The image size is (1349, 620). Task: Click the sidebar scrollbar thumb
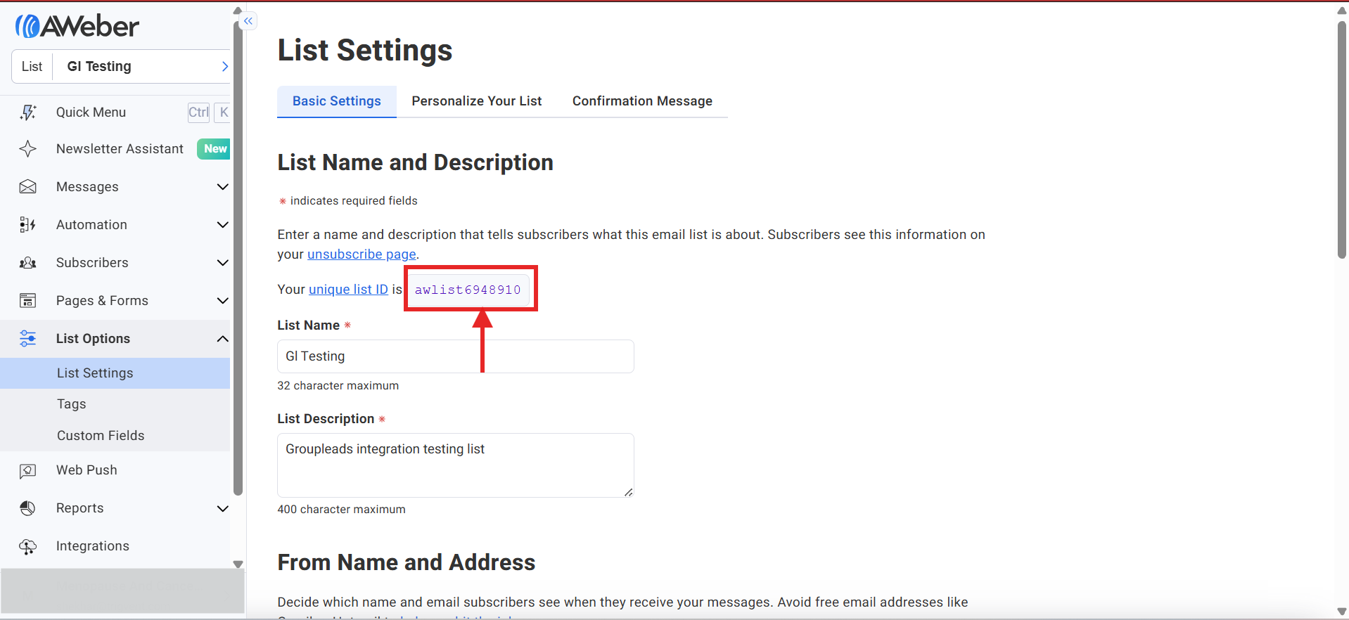(238, 259)
